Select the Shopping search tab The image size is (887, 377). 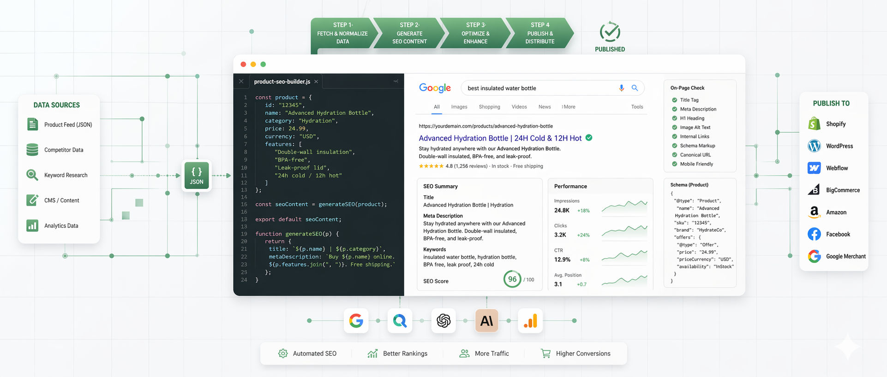click(489, 107)
